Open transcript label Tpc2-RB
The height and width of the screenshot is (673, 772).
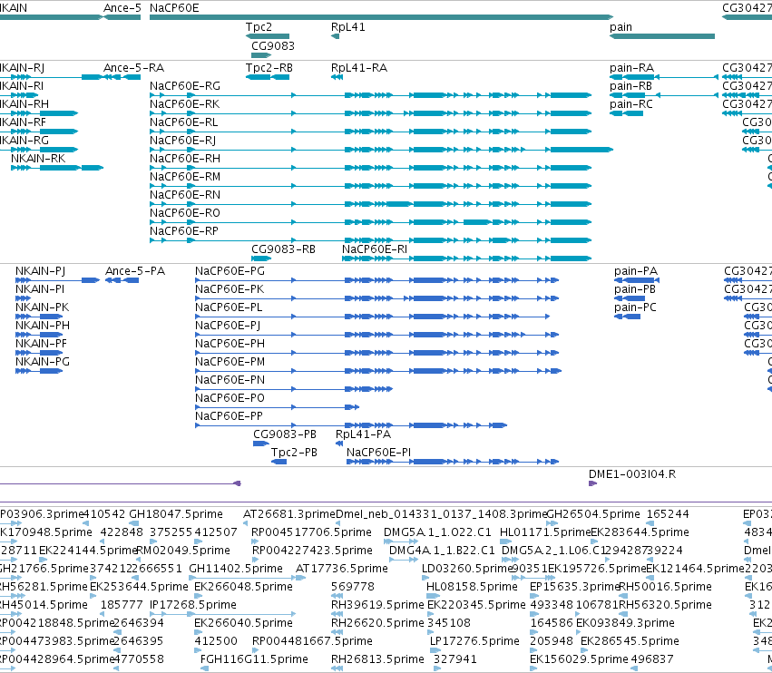point(269,67)
